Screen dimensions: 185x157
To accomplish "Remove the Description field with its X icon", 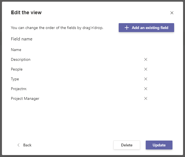I will pos(145,59).
